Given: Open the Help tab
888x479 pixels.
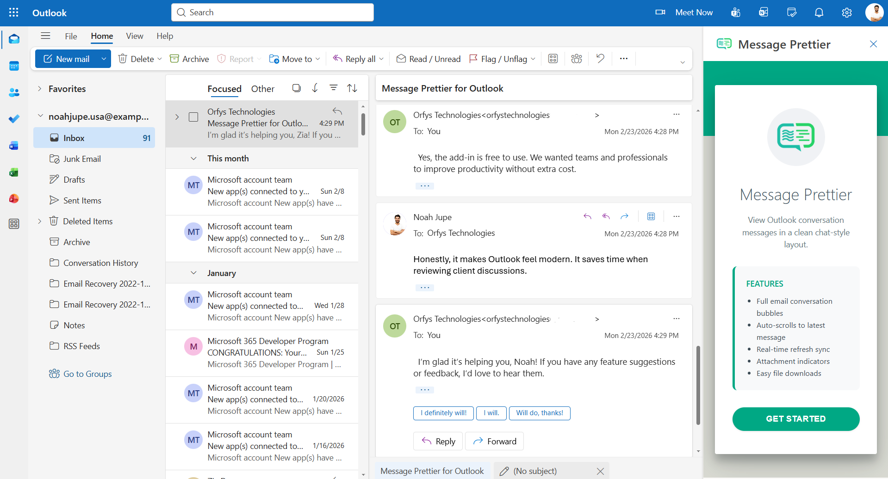Looking at the screenshot, I should (x=165, y=36).
